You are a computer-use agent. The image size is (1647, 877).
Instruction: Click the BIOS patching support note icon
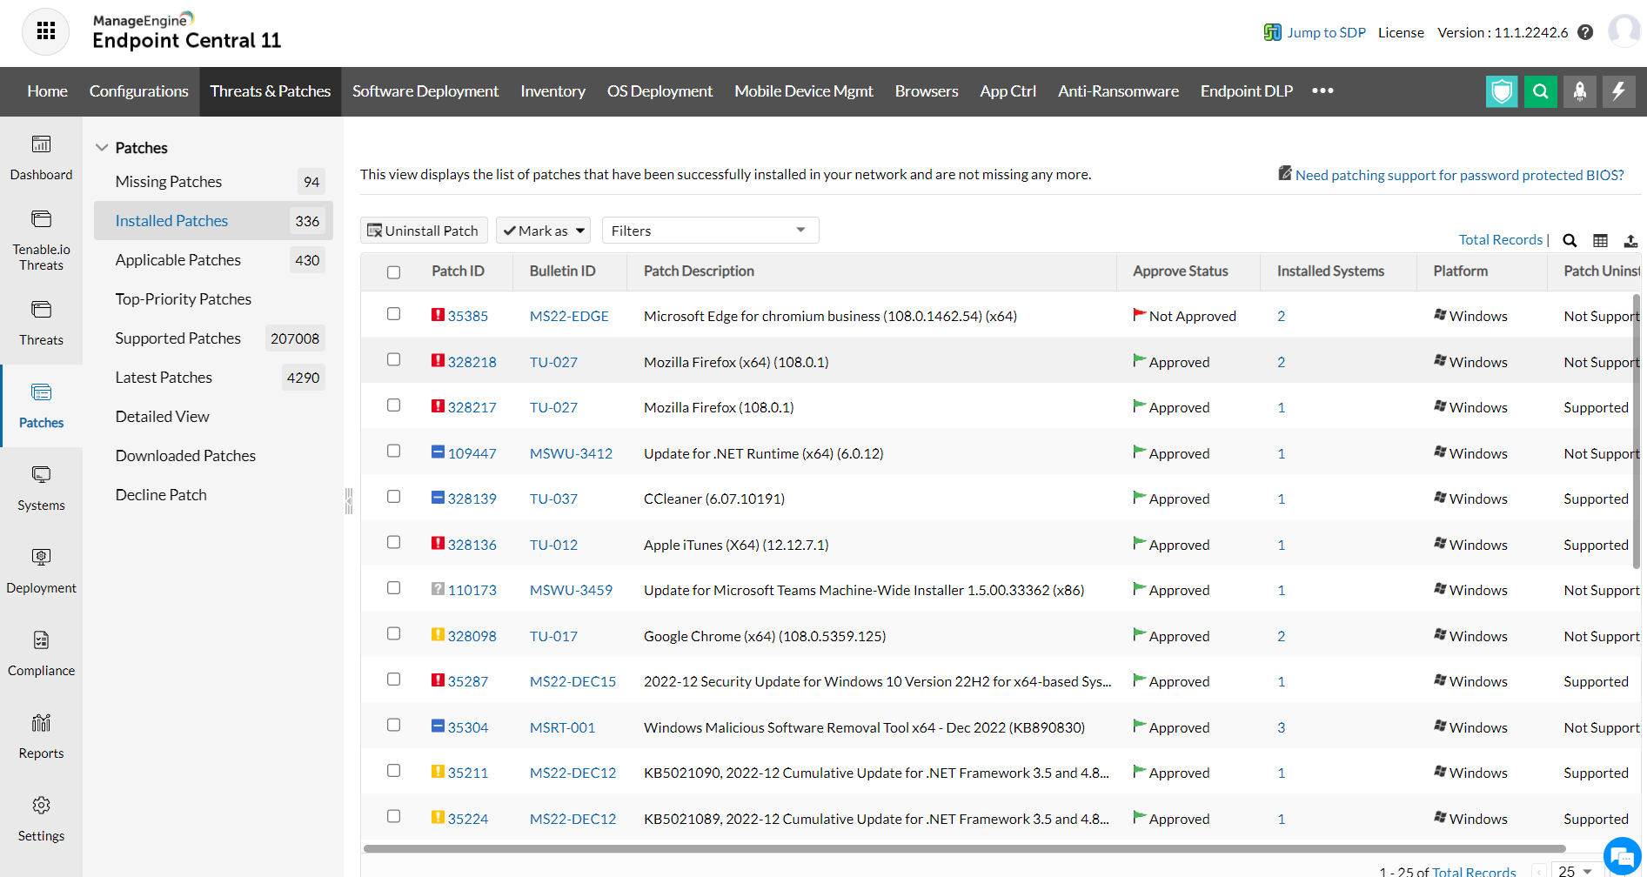tap(1284, 173)
